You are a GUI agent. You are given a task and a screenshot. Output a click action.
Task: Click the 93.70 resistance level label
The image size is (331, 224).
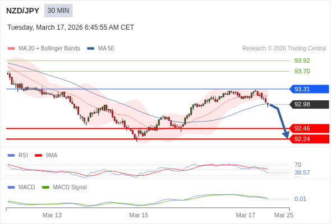tap(302, 71)
